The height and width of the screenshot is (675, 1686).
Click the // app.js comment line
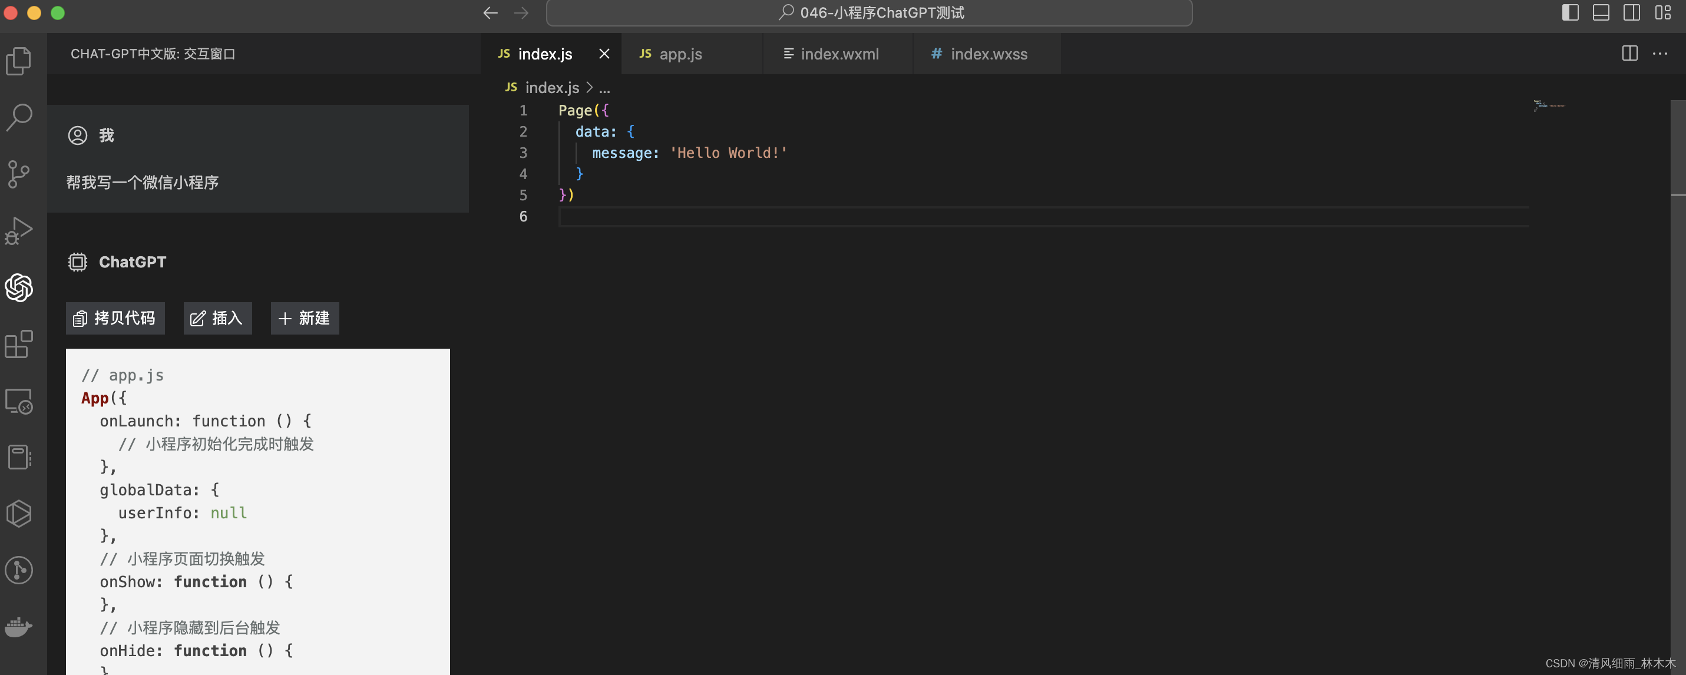(x=123, y=376)
